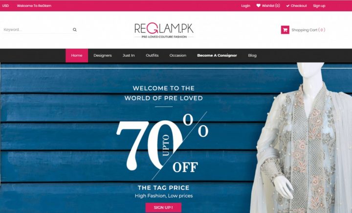
Task: Click the Wishlist (0) link
Action: tap(271, 5)
